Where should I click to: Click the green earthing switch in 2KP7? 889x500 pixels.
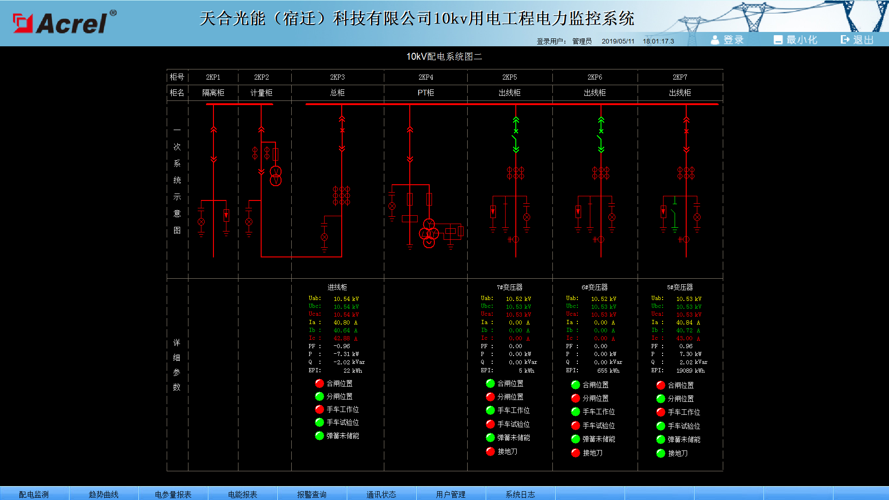point(675,215)
